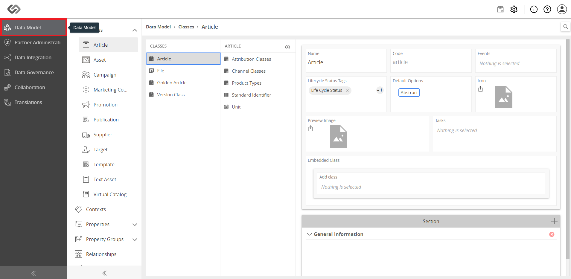
Task: Select Data Model in main sidebar
Action: point(34,28)
